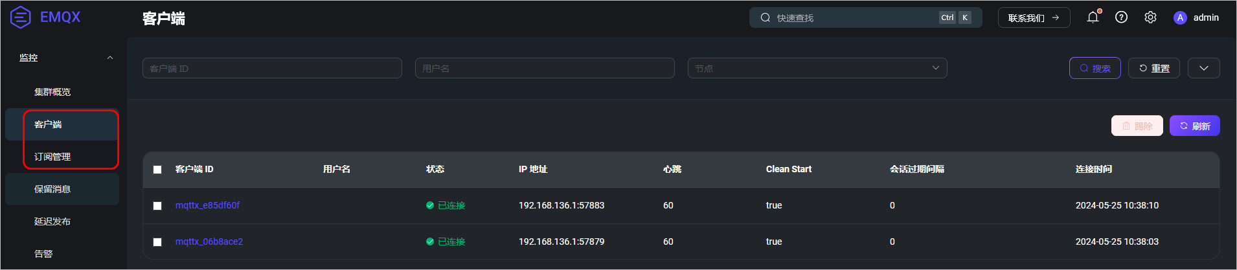
Task: Open 集群概览 in the sidebar
Action: (52, 92)
